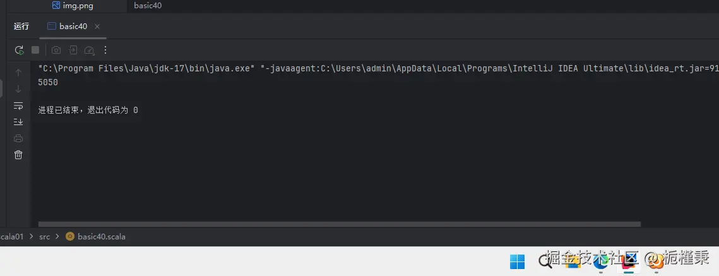Click the Stop process square button
719x276 pixels.
pos(35,50)
